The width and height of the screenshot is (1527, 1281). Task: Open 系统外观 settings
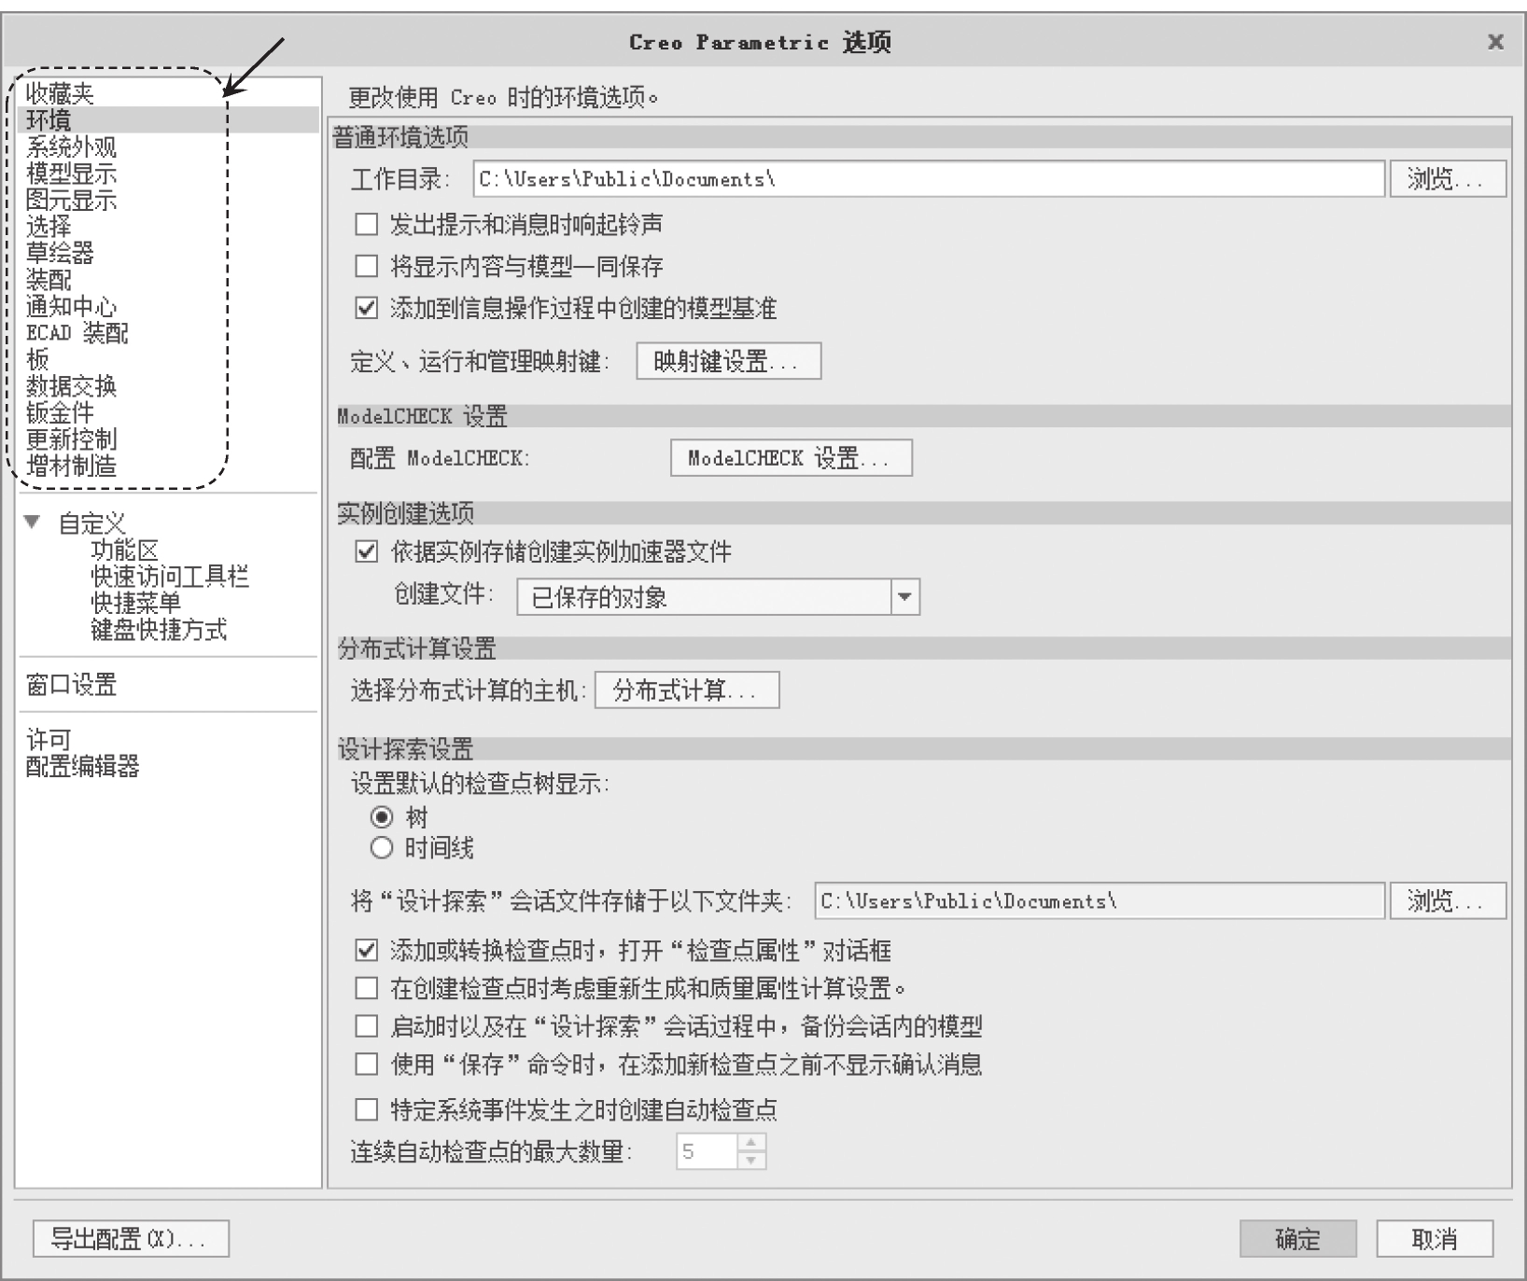(x=71, y=147)
